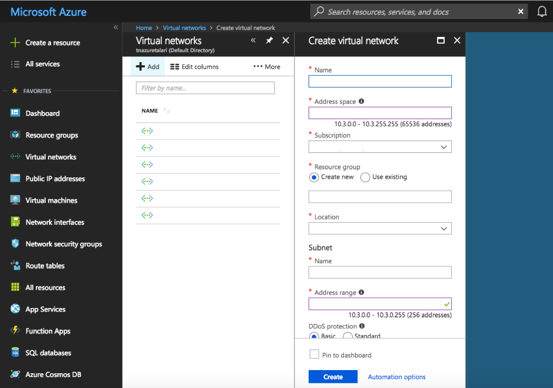
Task: Open Function Apps lightning icon
Action: point(15,331)
